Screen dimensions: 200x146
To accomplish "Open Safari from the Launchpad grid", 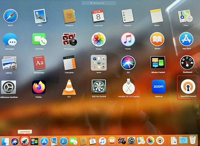I will pyautogui.click(x=10, y=16).
